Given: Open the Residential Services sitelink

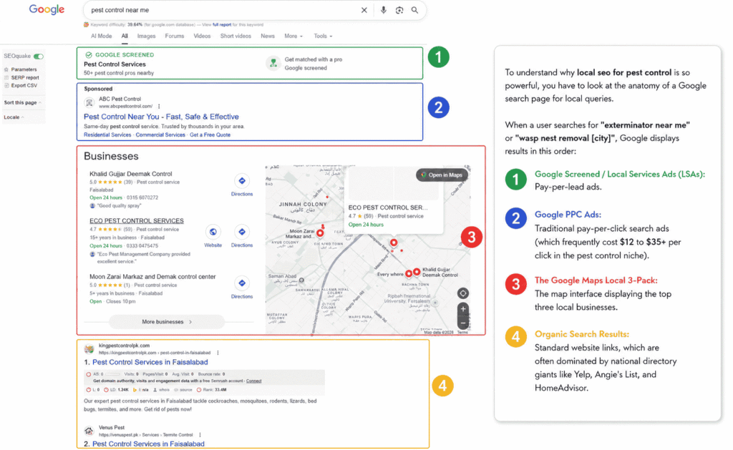Looking at the screenshot, I should 107,135.
